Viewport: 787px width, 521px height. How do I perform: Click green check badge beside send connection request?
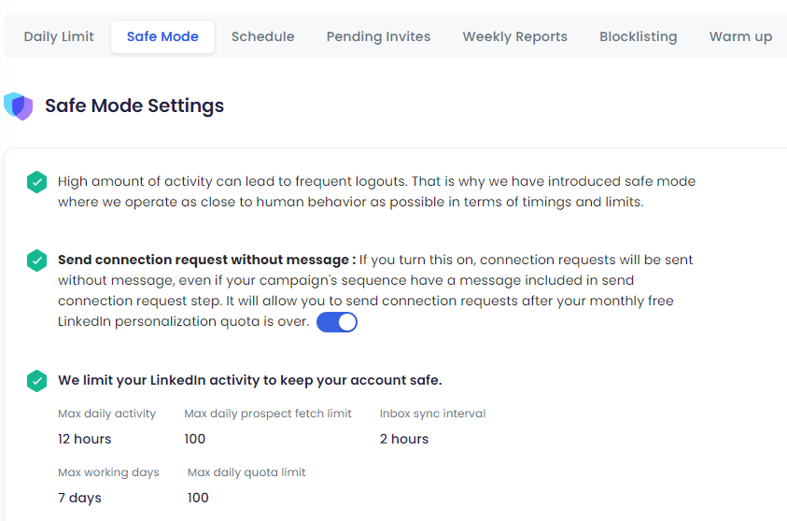point(36,260)
